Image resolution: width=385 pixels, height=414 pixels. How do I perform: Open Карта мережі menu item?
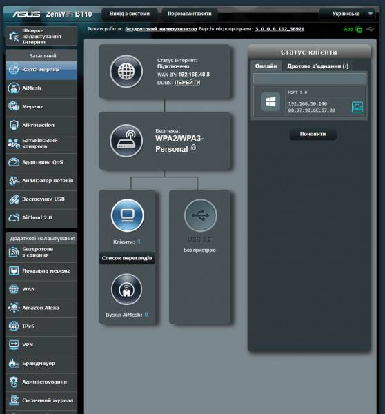point(41,70)
